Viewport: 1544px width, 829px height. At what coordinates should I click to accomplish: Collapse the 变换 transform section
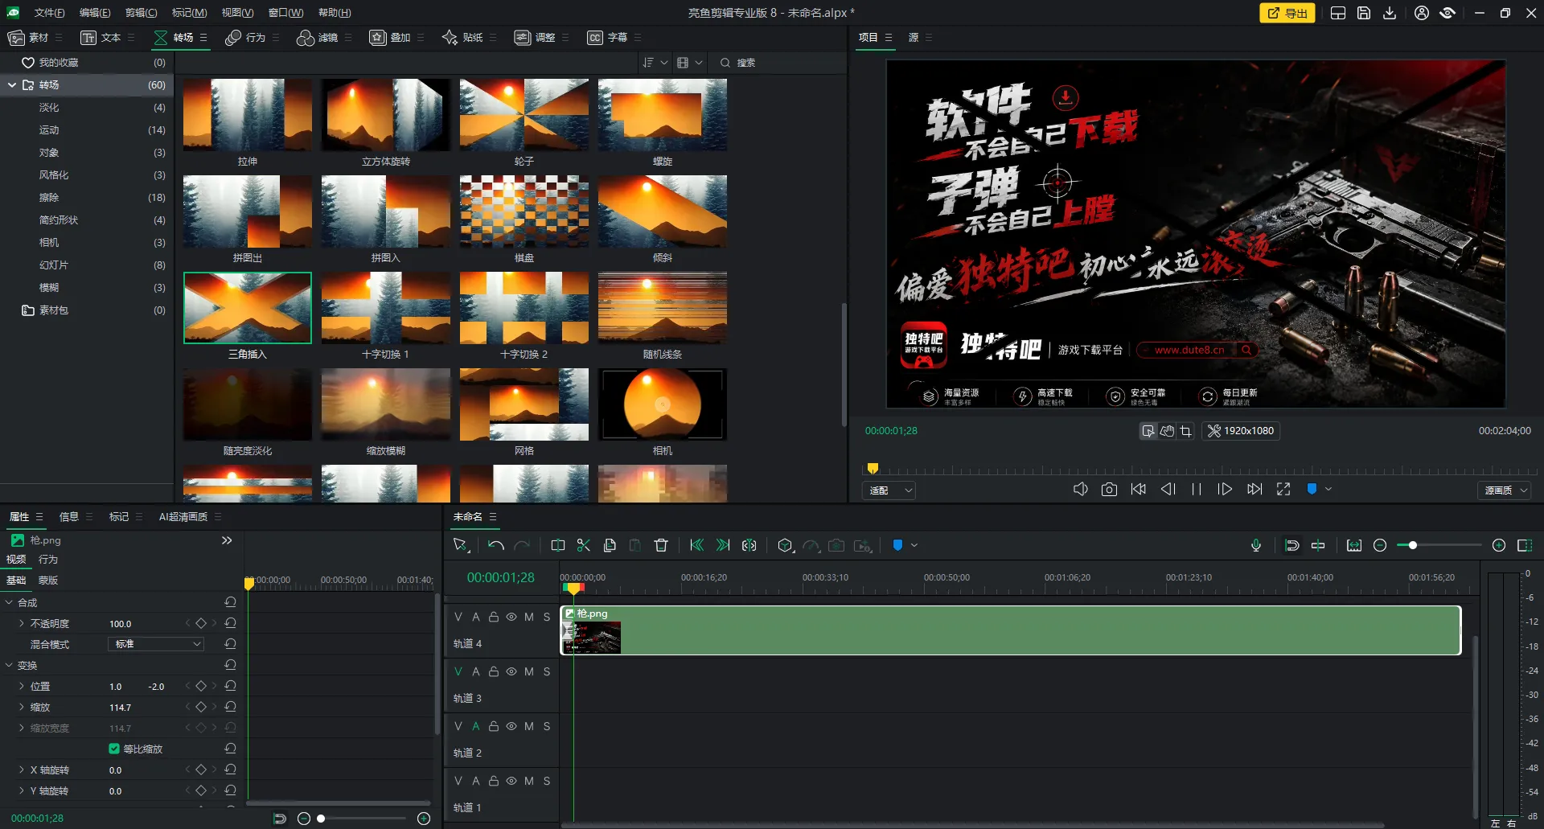(10, 665)
